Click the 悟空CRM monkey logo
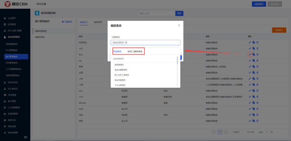Screen dimensions: 291x141 [8, 4]
